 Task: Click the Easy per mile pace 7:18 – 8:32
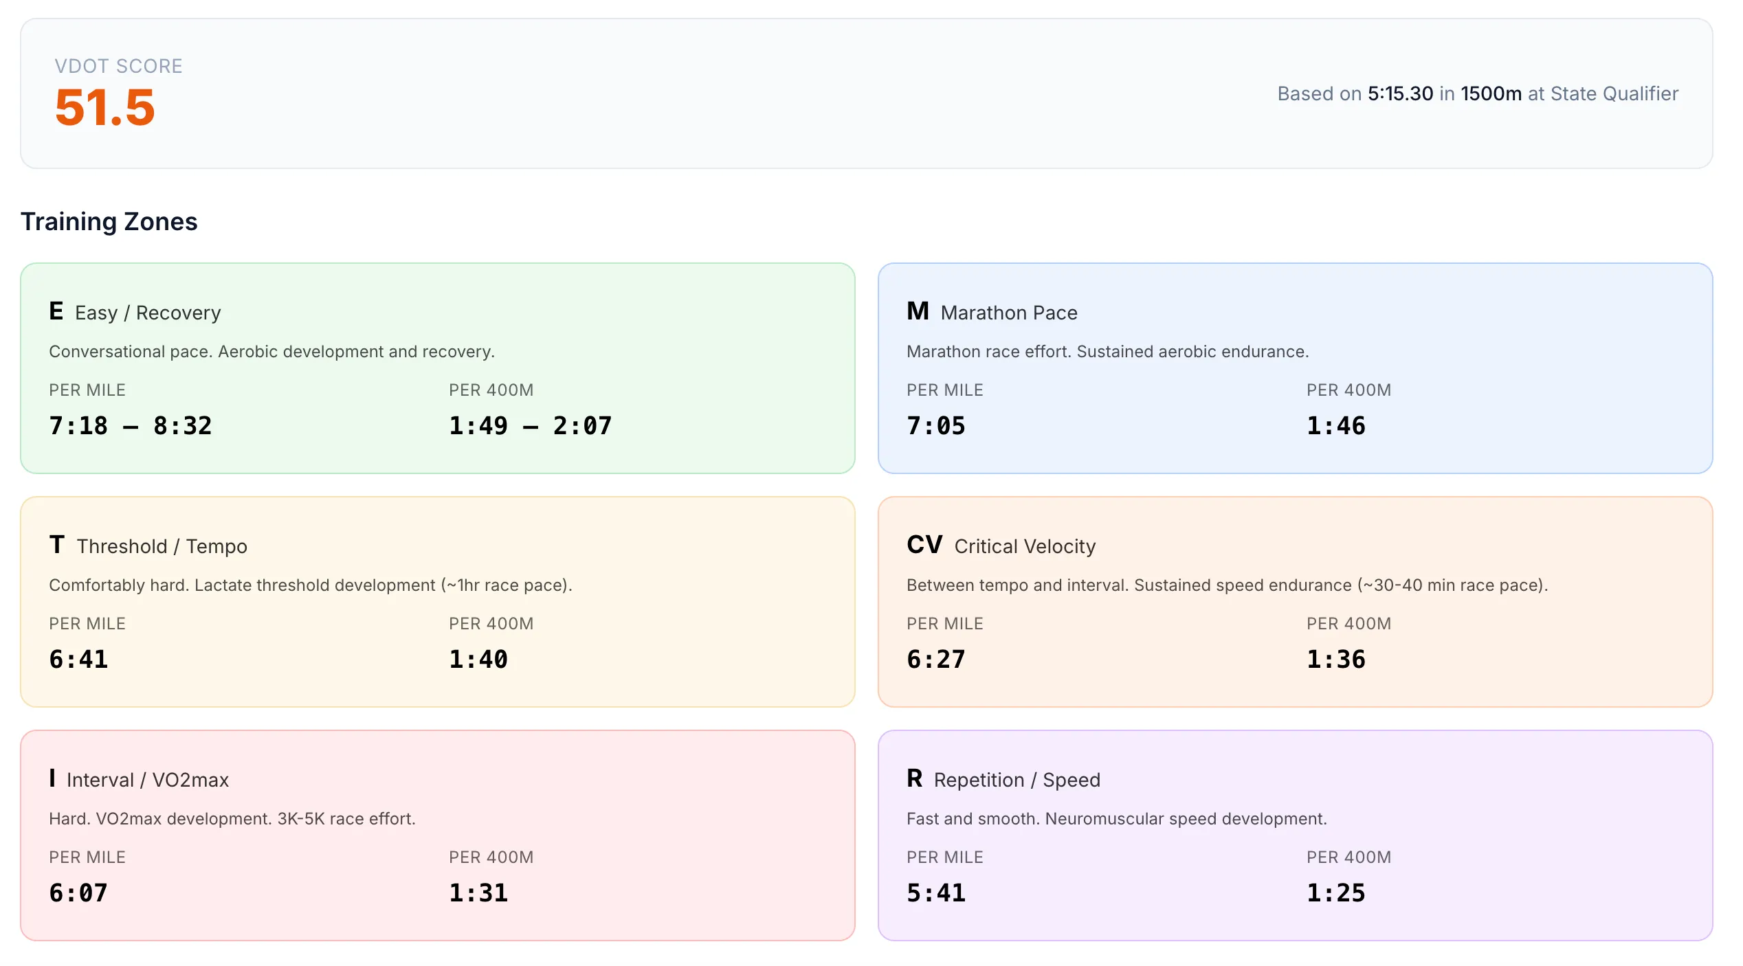[130, 426]
